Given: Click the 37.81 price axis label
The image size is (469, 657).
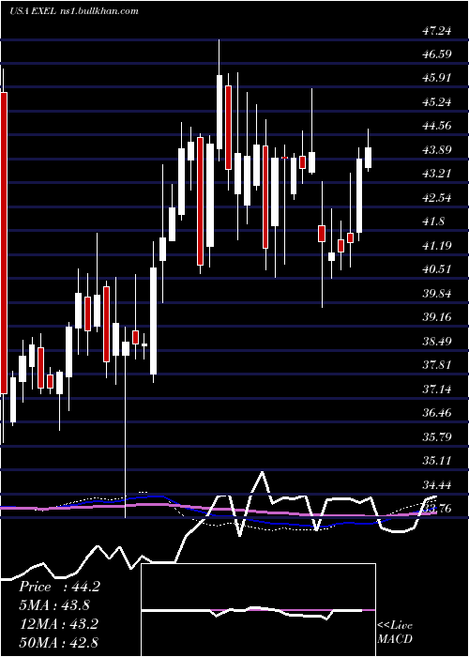Looking at the screenshot, I should point(437,365).
